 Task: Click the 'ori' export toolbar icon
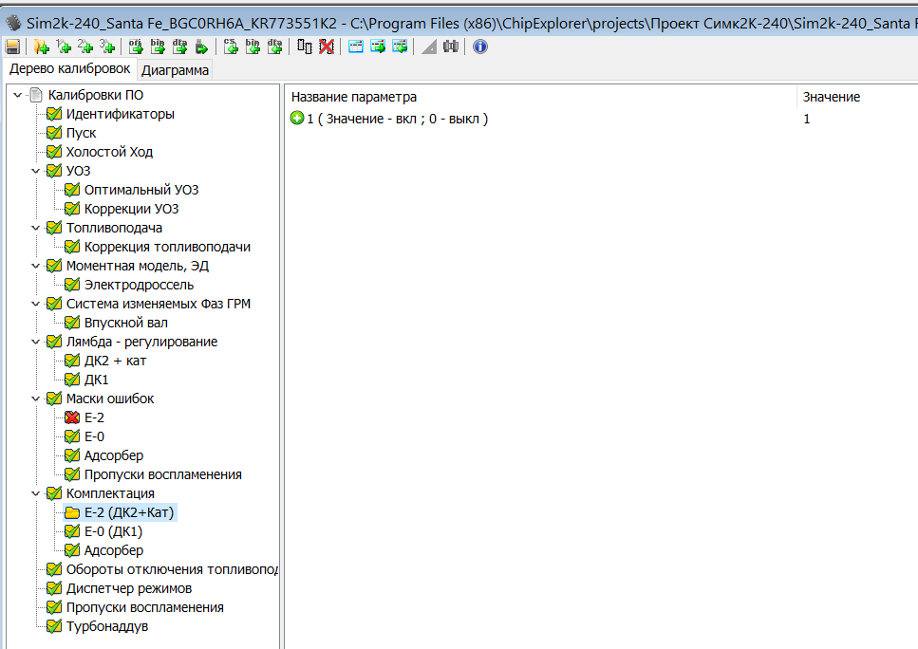click(x=136, y=46)
